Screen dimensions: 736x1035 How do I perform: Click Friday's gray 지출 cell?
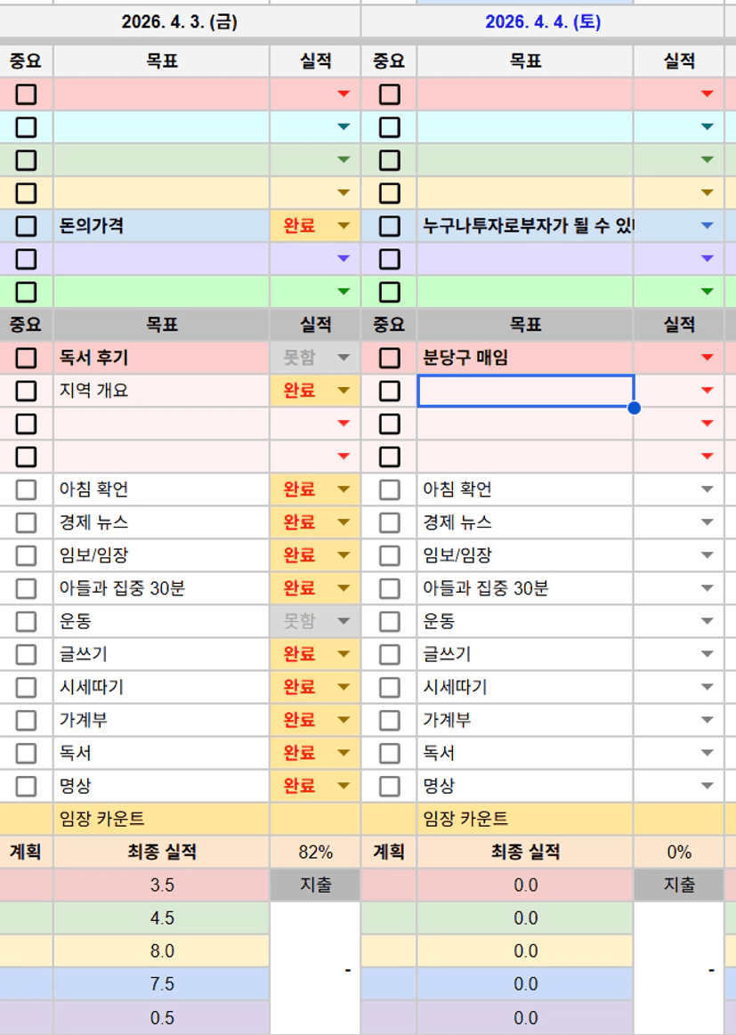[x=315, y=885]
